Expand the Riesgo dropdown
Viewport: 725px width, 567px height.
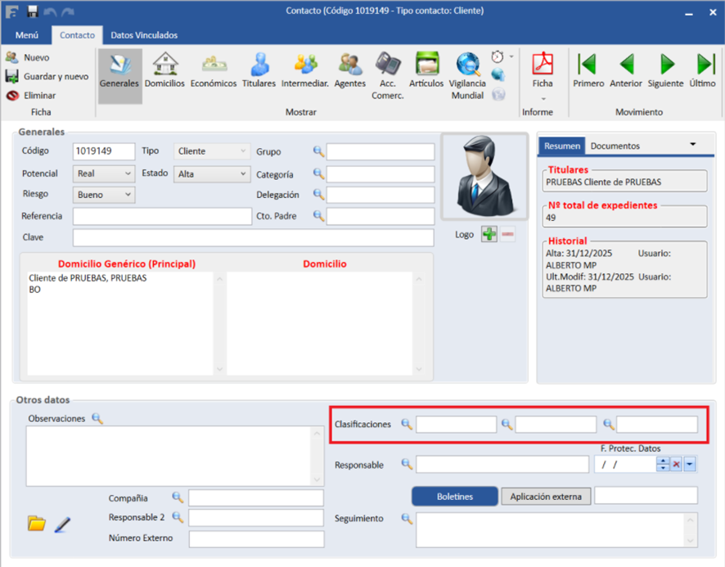(128, 195)
